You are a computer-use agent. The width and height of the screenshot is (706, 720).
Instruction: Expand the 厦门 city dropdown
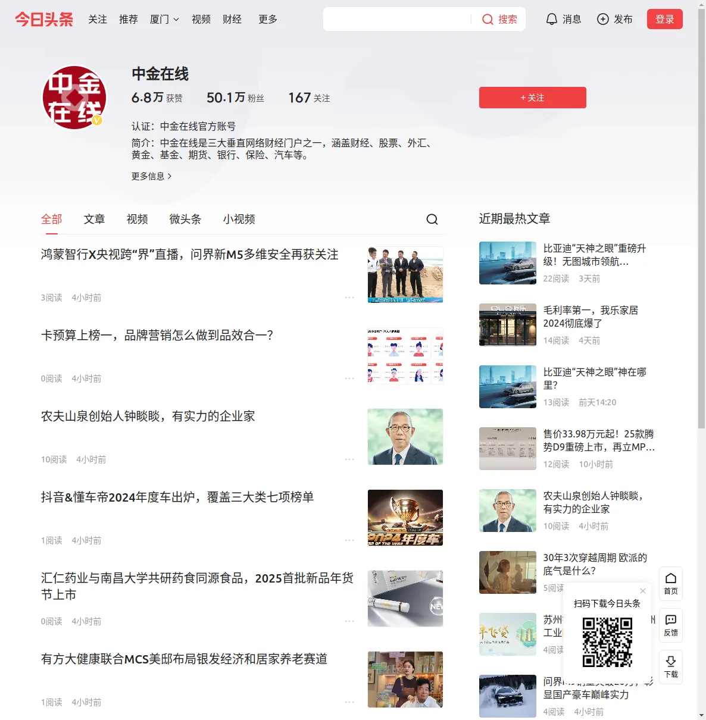pyautogui.click(x=164, y=20)
